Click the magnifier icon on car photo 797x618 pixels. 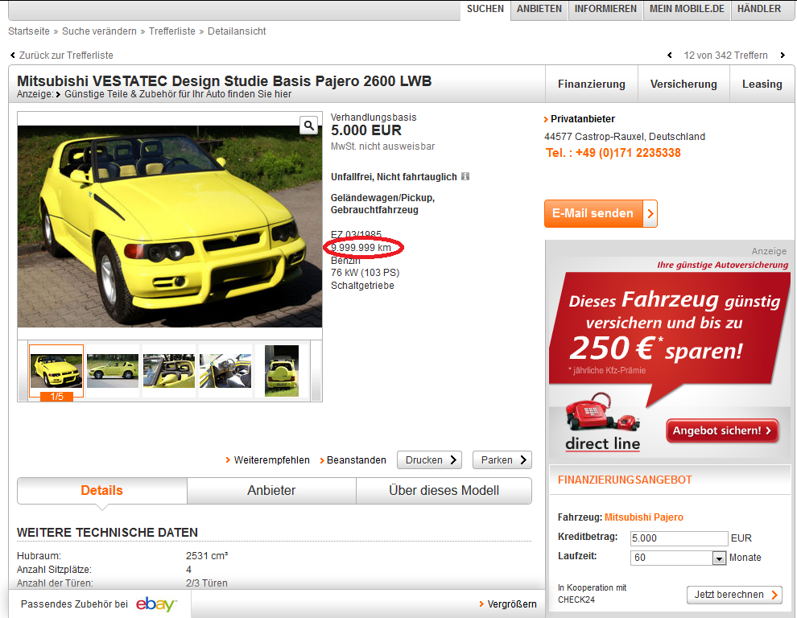coord(309,126)
